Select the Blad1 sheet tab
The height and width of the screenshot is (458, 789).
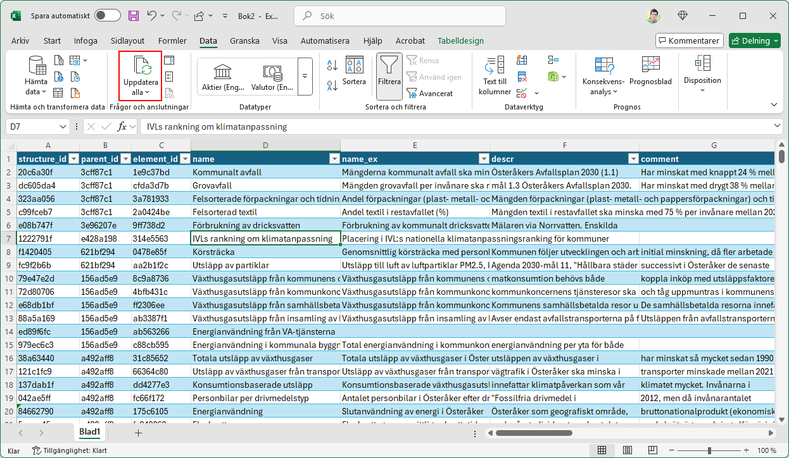90,432
